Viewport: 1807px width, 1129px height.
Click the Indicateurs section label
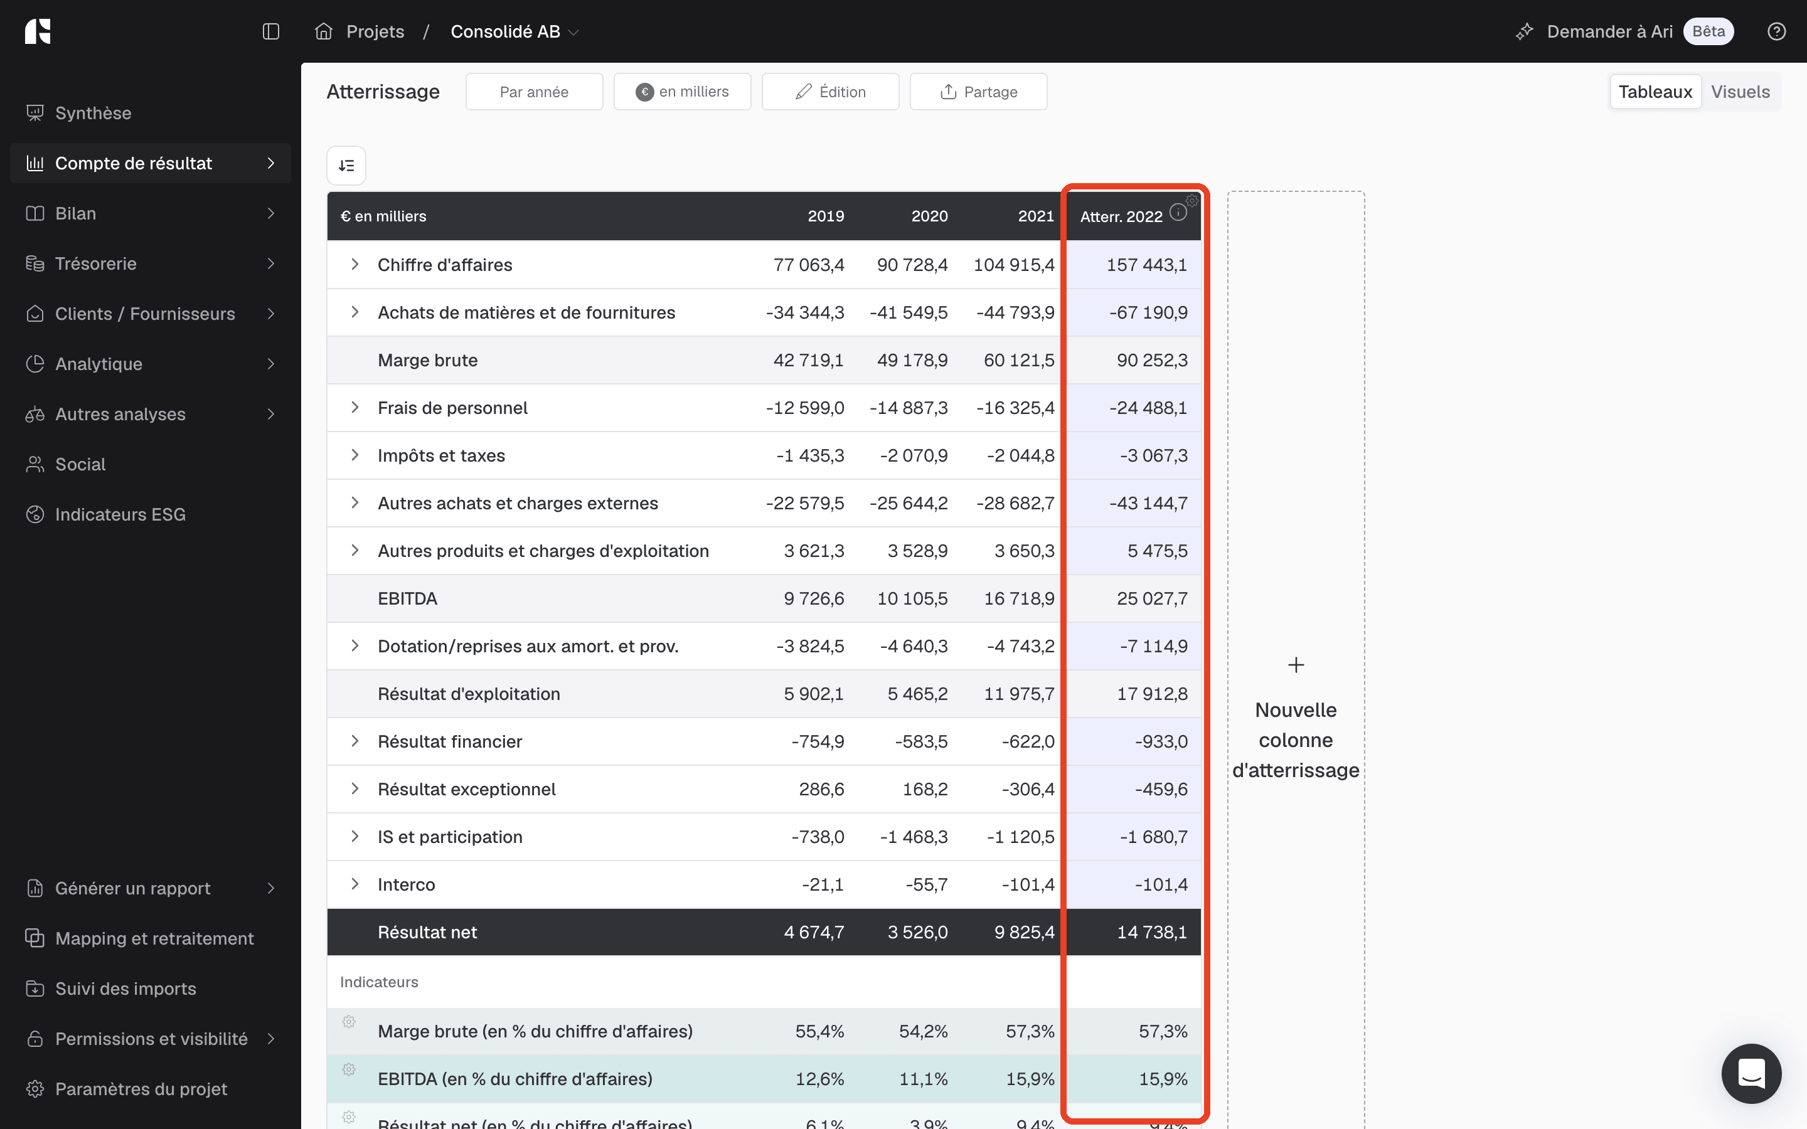pos(380,982)
